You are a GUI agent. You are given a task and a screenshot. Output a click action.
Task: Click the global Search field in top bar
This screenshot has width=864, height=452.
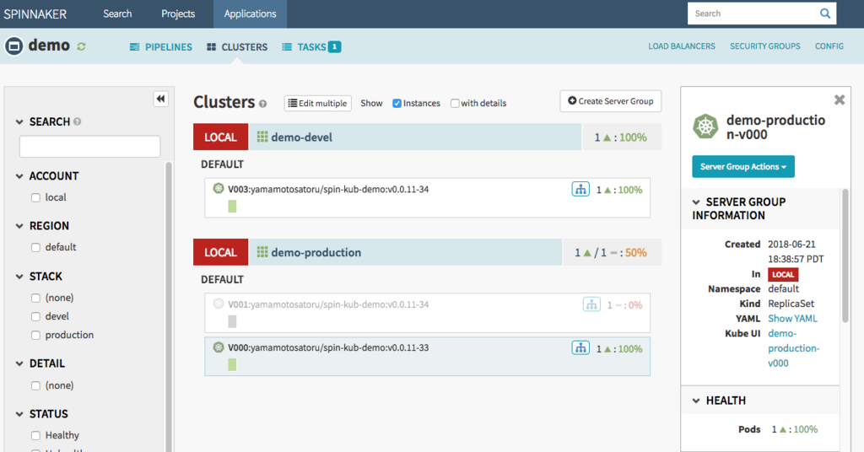[x=752, y=13]
